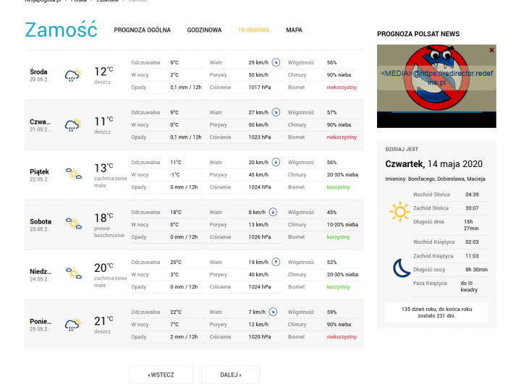
Task: Select the 16-dniowa forecast tab
Action: (x=253, y=30)
